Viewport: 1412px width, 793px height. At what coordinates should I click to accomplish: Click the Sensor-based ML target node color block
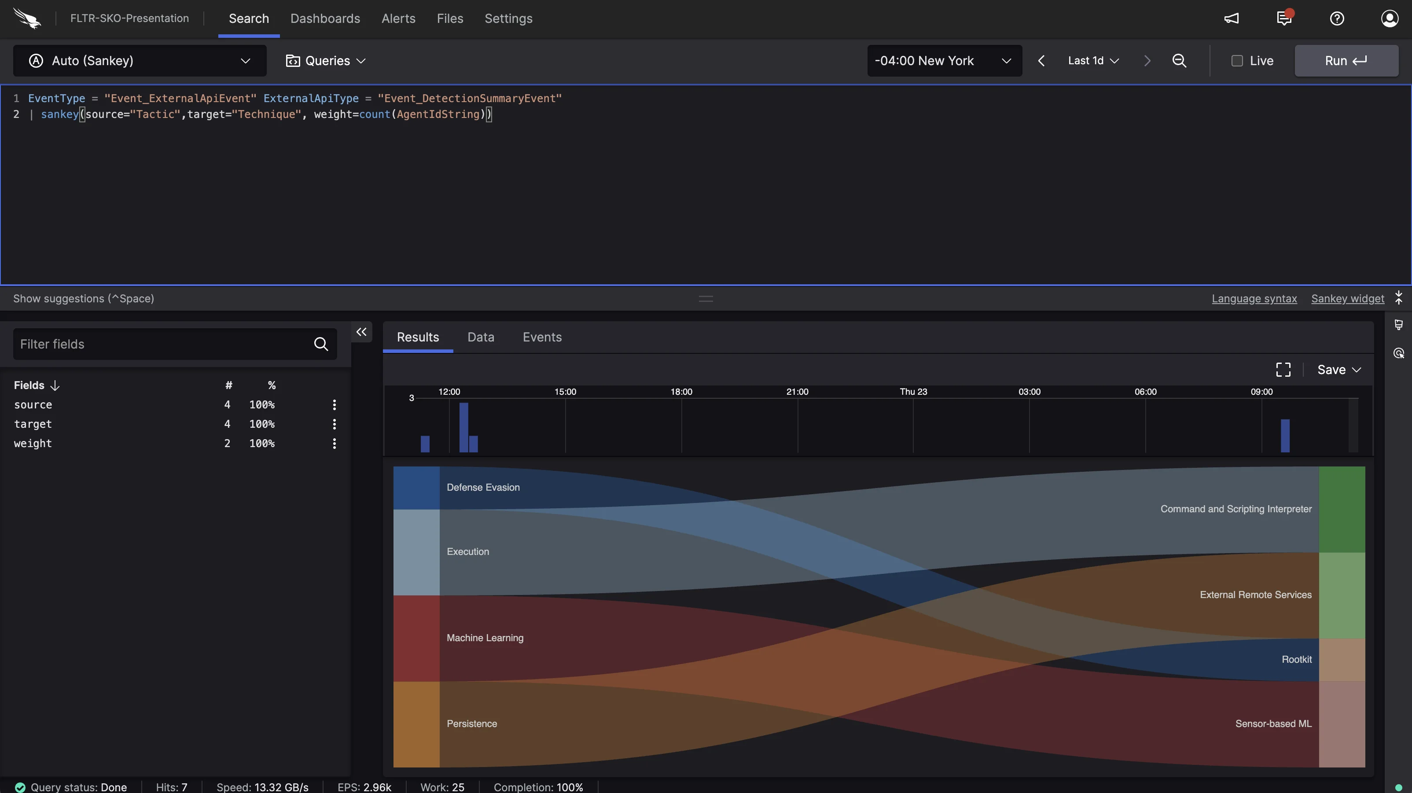1342,724
